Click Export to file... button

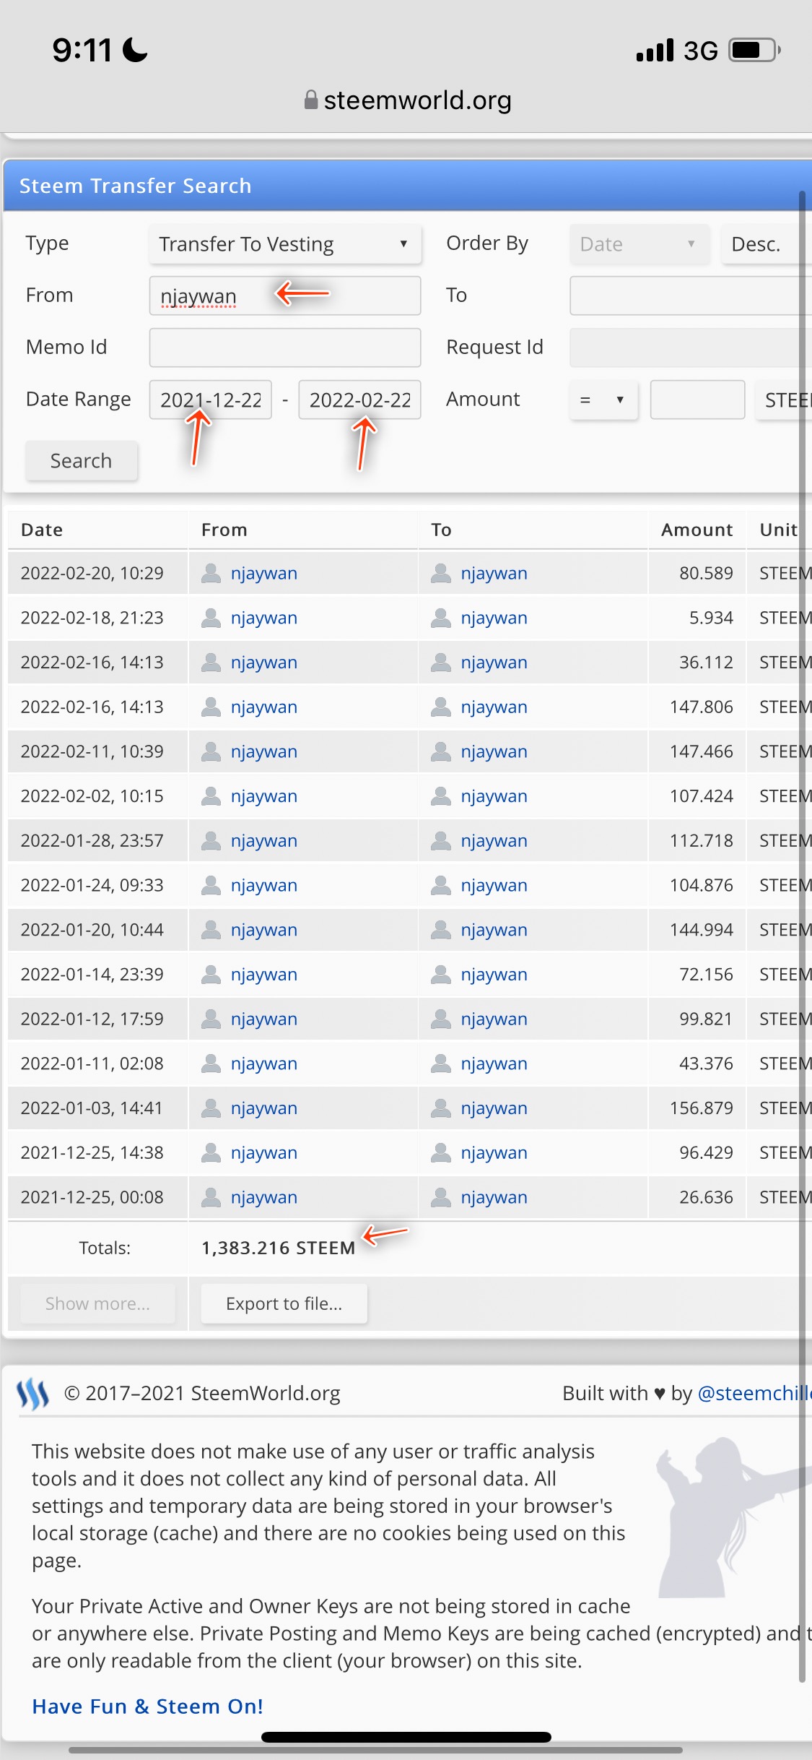click(284, 1303)
